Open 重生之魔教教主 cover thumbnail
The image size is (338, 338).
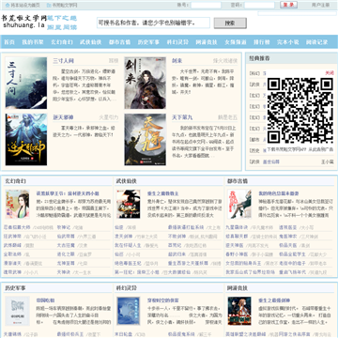coord(129,204)
